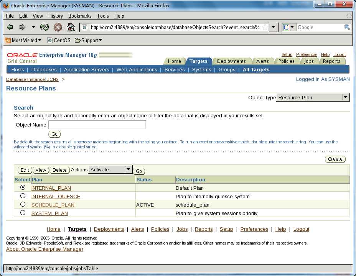
Task: Click the browser Back arrow
Action: click(10, 27)
